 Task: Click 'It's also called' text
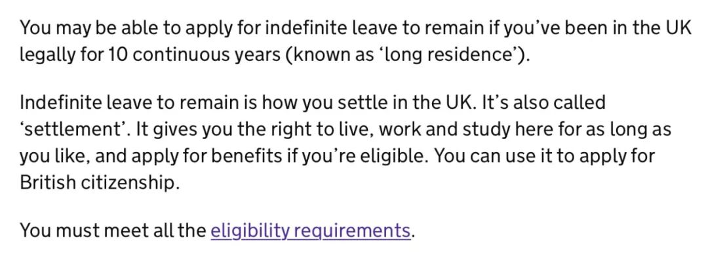point(543,103)
